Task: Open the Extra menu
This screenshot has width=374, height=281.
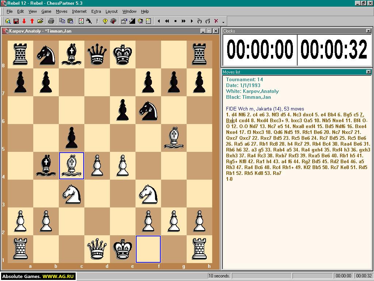Action: (96, 11)
